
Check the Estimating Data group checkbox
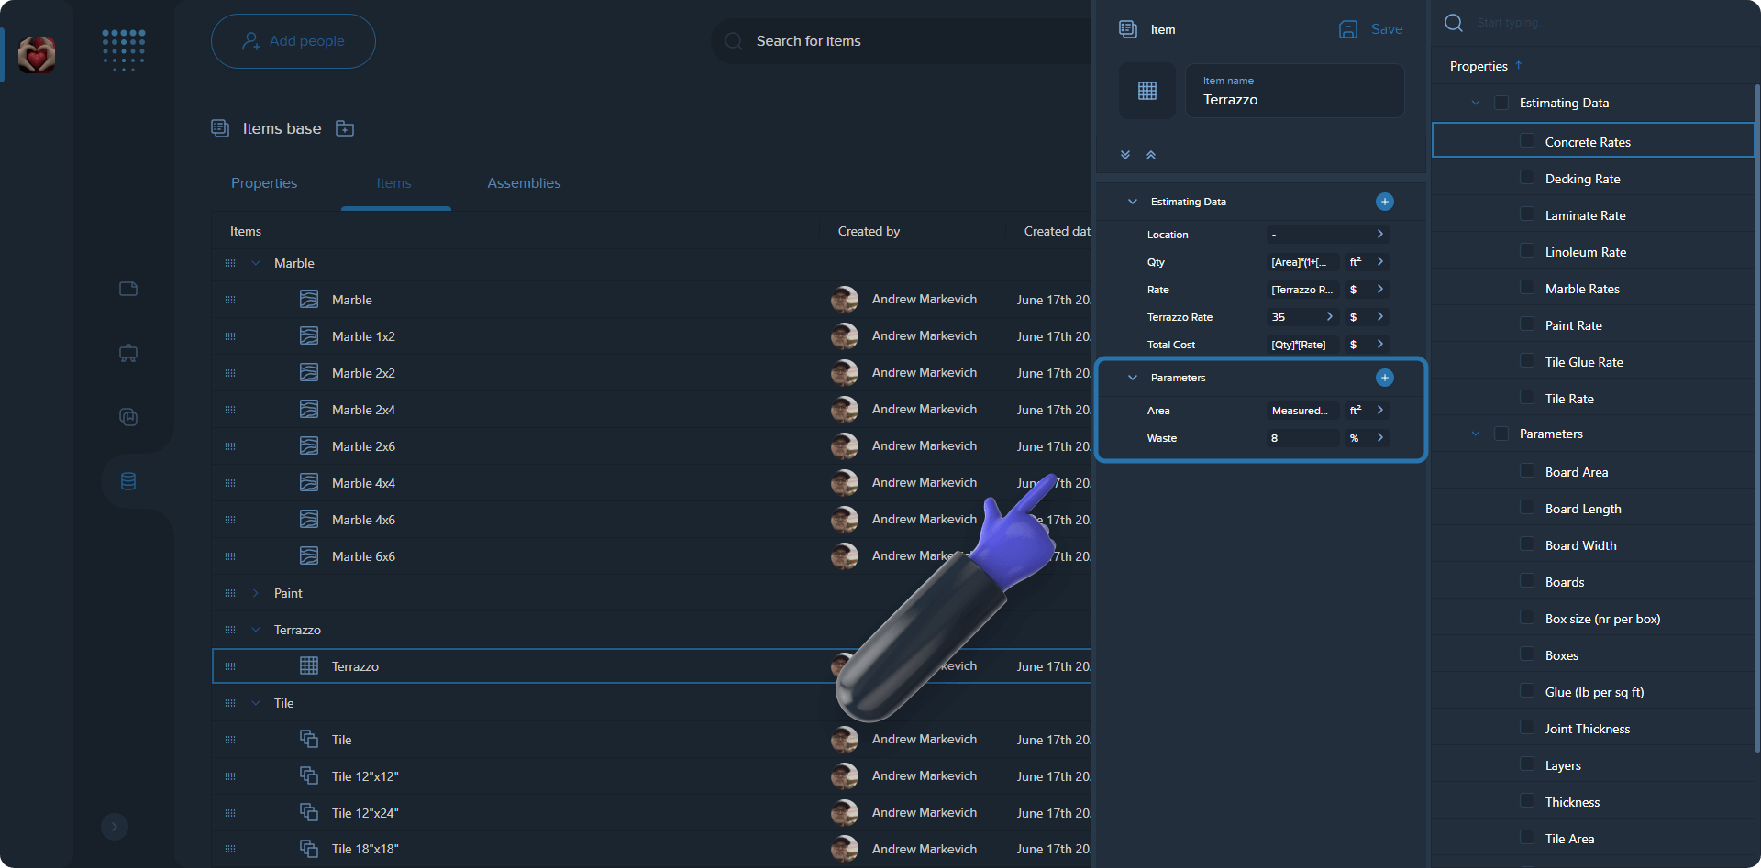tap(1501, 103)
